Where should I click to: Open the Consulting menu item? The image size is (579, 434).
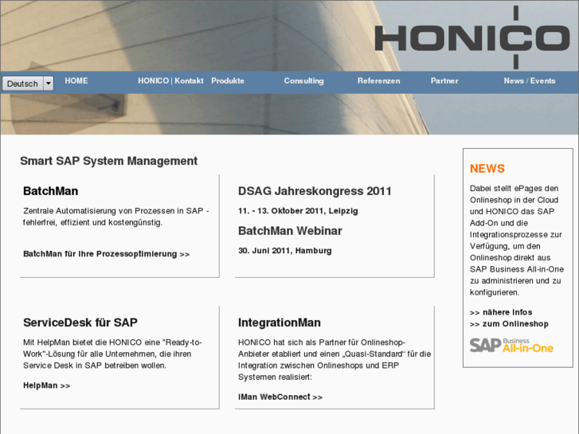(303, 80)
